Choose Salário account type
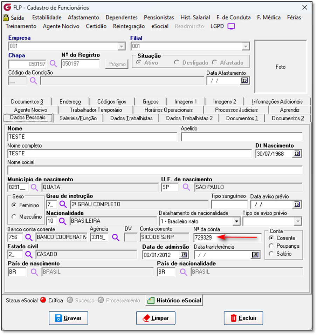The width and height of the screenshot is (317, 335). point(271,254)
